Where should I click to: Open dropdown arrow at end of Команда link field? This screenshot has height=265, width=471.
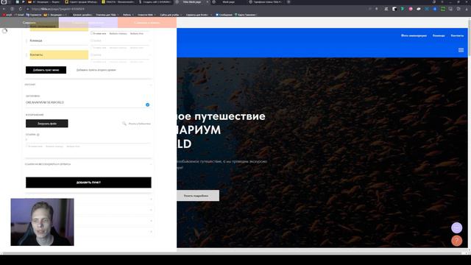[150, 41]
